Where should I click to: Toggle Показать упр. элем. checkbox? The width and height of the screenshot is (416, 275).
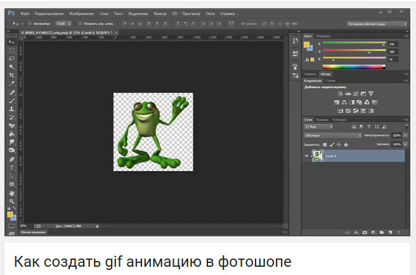point(80,23)
